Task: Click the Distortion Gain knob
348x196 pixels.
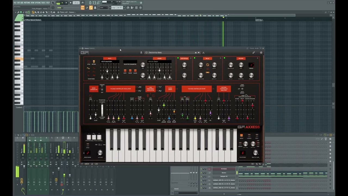Action: tap(184, 65)
